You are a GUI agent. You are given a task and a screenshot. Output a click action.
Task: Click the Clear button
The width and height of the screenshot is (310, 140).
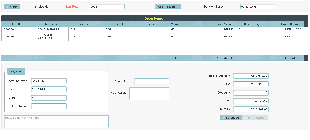(12, 7)
